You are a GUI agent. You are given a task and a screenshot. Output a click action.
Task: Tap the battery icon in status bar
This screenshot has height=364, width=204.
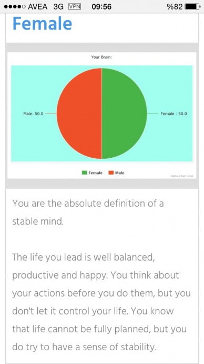[192, 7]
